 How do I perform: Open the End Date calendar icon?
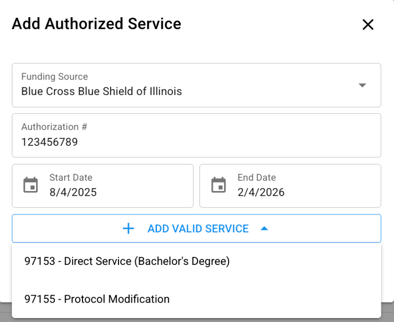pos(219,185)
